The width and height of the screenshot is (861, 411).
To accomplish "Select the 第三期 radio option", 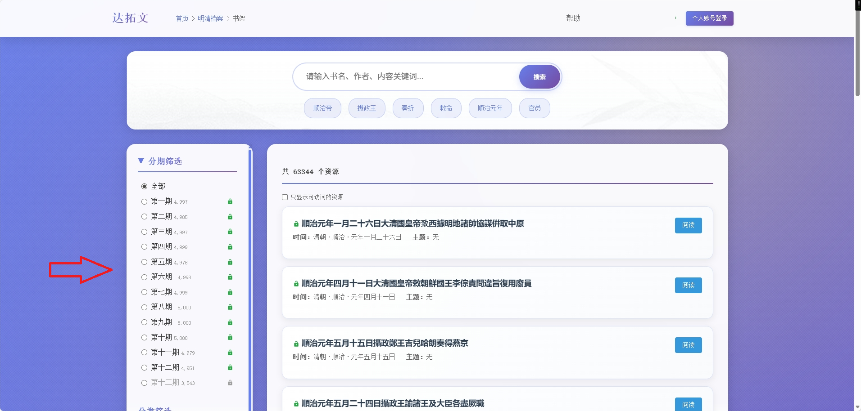I will click(144, 232).
